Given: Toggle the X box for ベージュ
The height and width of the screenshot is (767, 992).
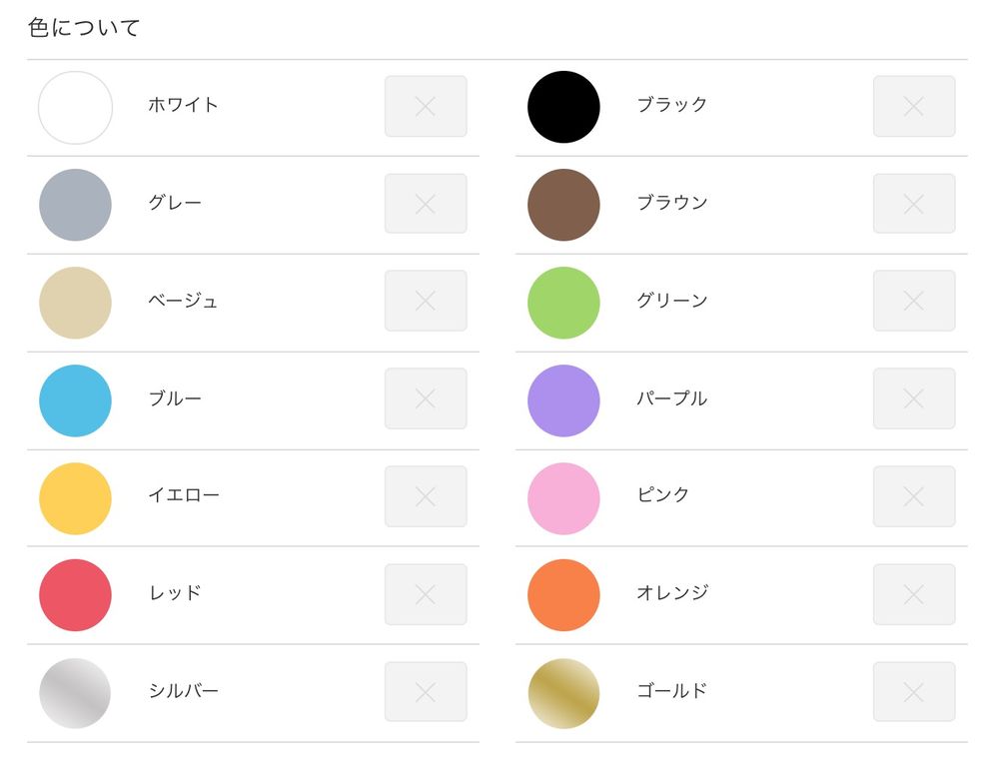Looking at the screenshot, I should pos(426,301).
